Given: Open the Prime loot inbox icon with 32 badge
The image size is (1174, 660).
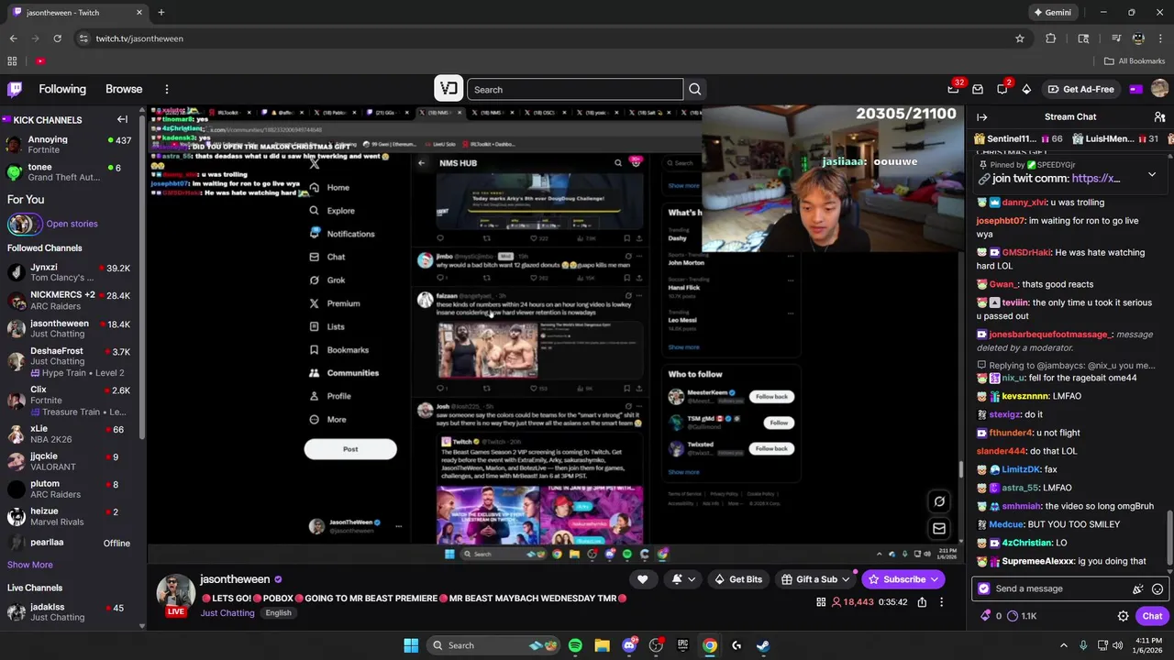Looking at the screenshot, I should click(x=954, y=89).
